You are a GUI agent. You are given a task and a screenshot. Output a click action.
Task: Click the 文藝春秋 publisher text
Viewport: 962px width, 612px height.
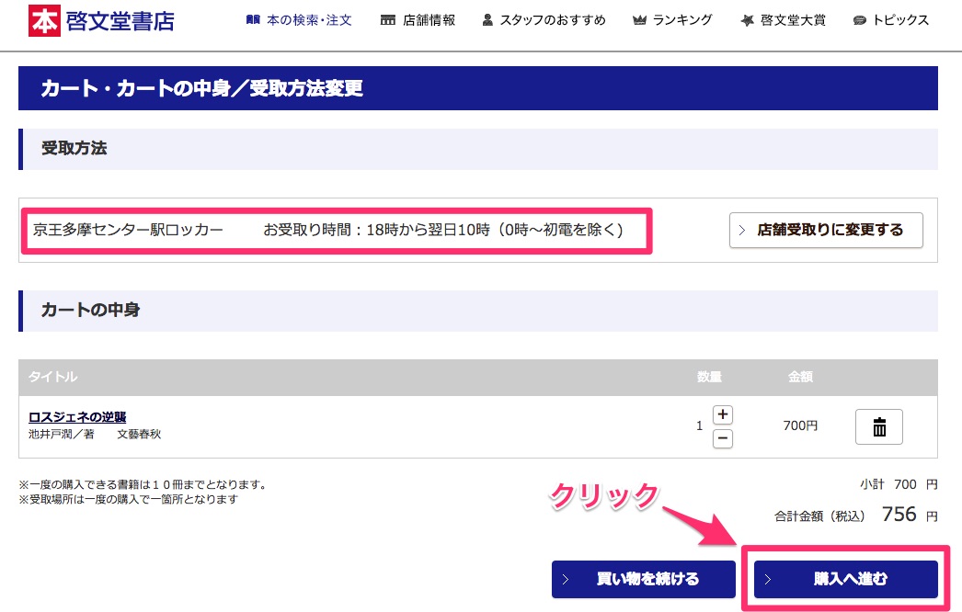click(x=139, y=434)
